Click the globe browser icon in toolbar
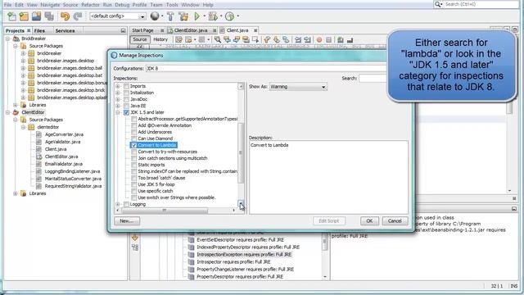The width and height of the screenshot is (524, 295). (155, 16)
